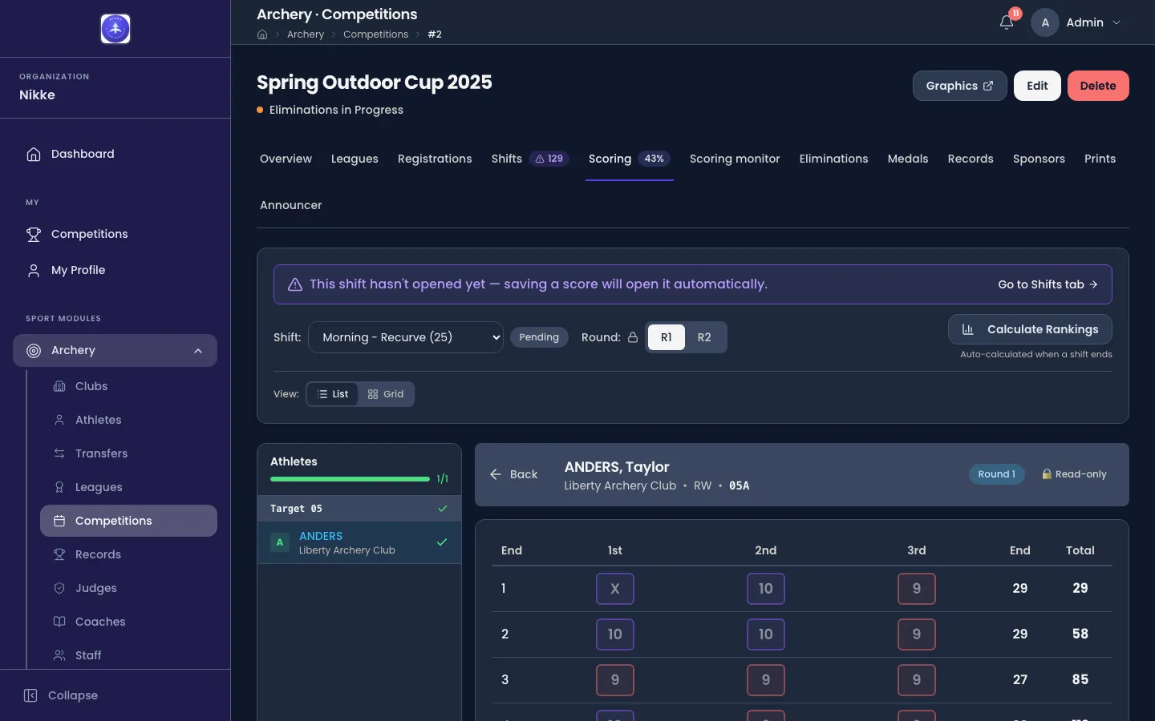Screen dimensions: 1155x721
Task: Click the home breadcrumb icon
Action: (x=262, y=34)
